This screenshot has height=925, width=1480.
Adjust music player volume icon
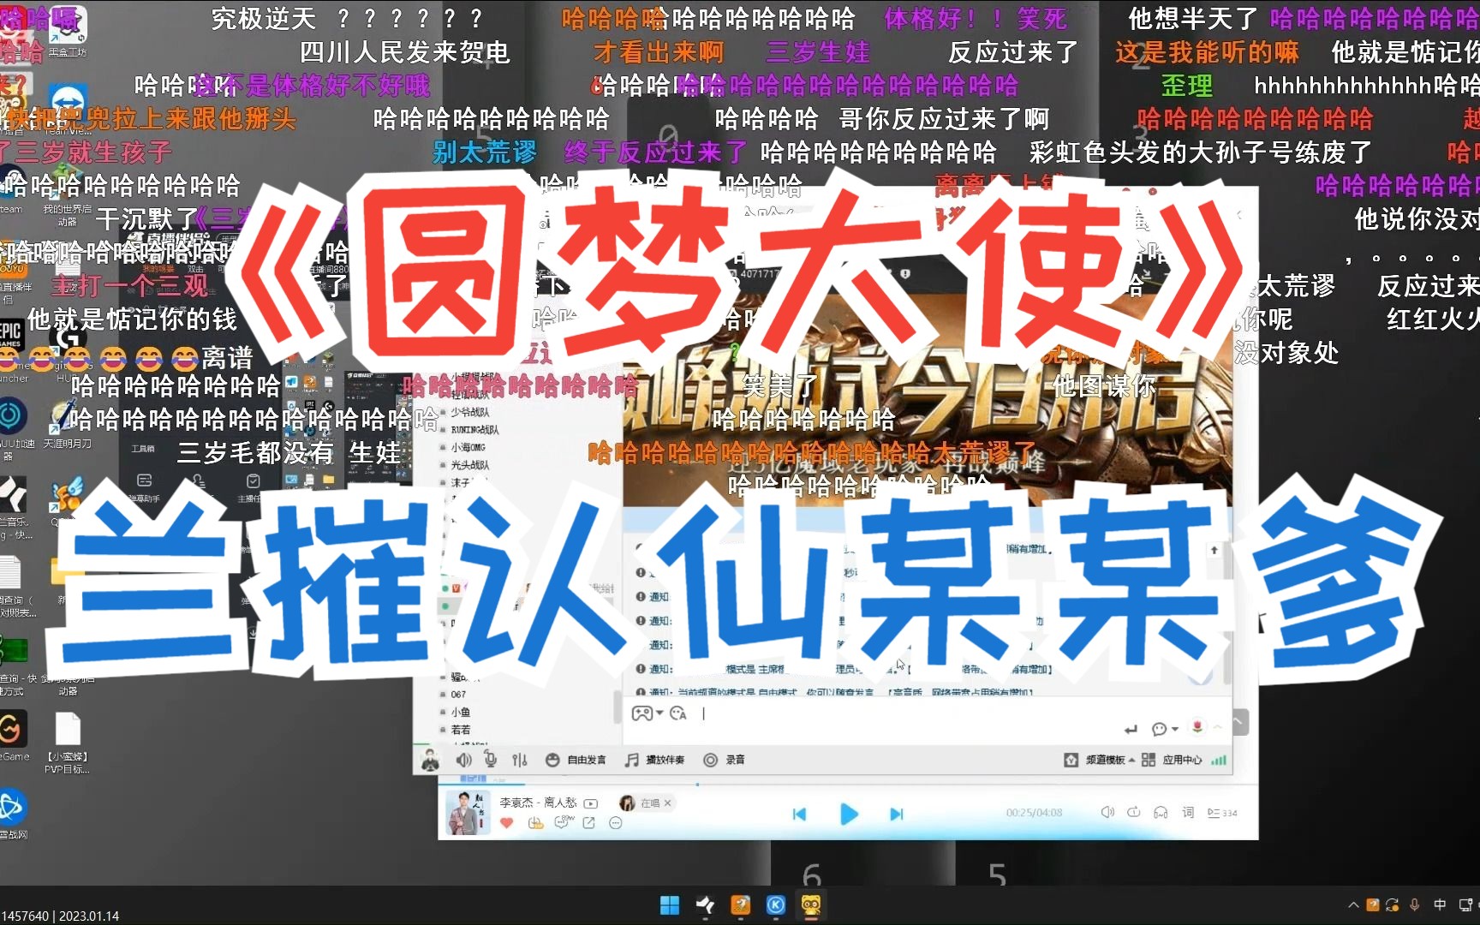[x=1107, y=812]
